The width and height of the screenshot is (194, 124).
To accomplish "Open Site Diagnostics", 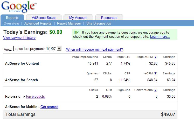I will (x=99, y=23).
